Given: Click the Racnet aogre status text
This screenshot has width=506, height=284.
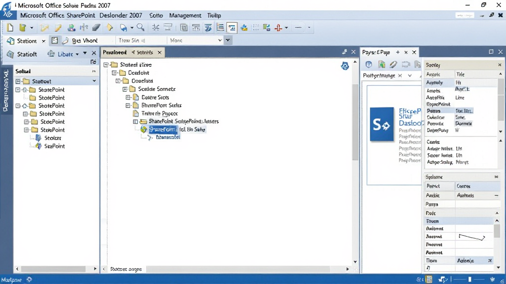Looking at the screenshot, I should click(x=126, y=269).
